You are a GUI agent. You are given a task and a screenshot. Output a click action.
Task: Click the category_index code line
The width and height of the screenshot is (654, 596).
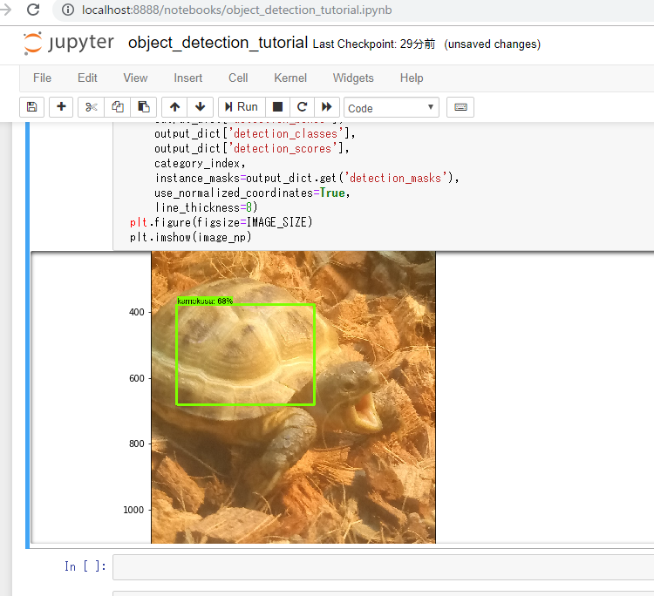[x=200, y=164]
